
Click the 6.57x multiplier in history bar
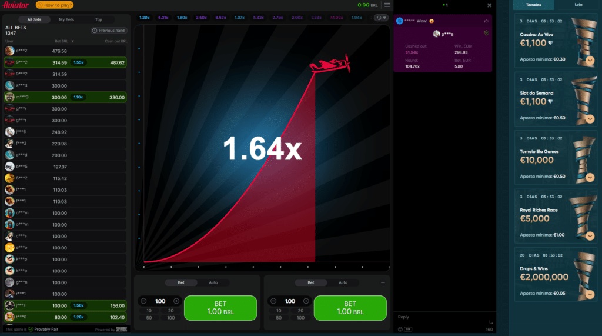click(220, 18)
